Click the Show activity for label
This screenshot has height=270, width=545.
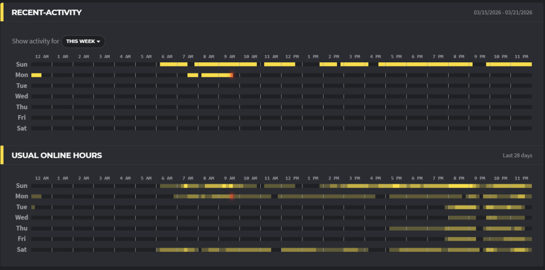(x=36, y=42)
